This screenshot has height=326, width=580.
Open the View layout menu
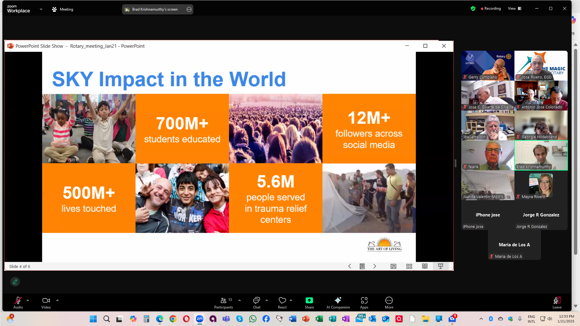(514, 8)
